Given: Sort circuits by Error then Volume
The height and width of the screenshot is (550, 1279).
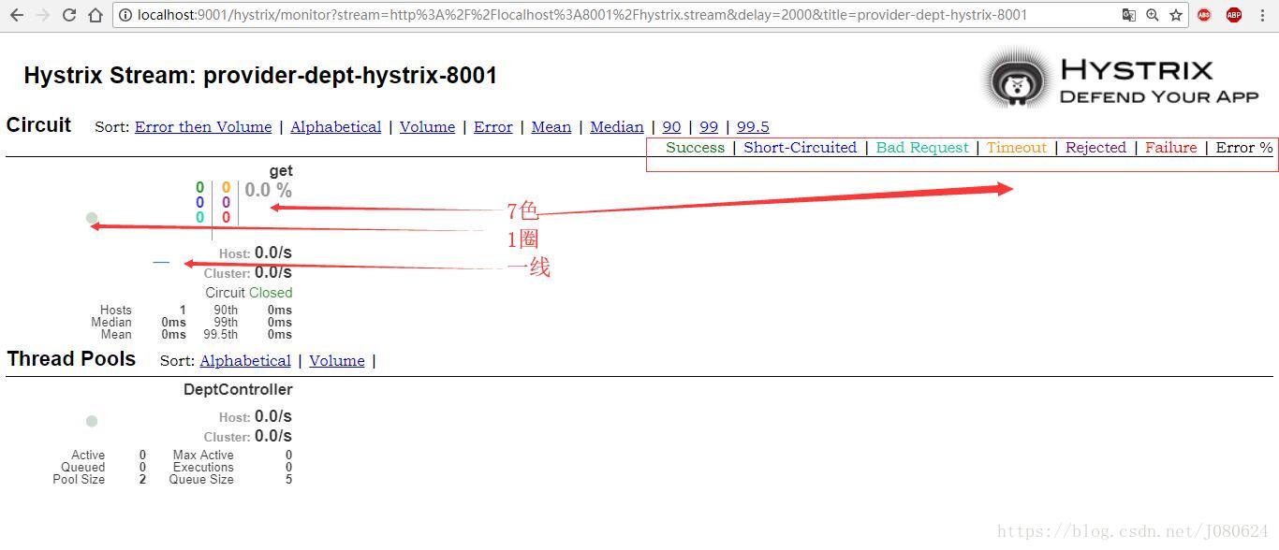Looking at the screenshot, I should (203, 127).
